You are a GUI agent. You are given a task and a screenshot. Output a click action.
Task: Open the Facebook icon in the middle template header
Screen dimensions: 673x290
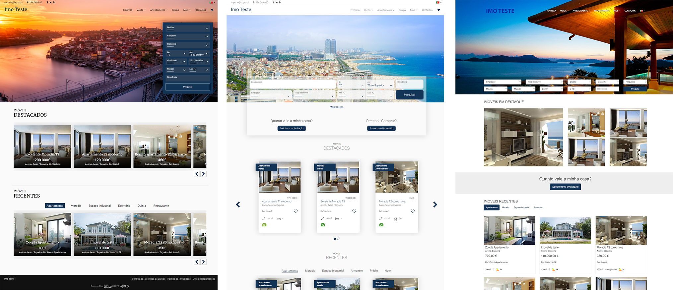(x=274, y=2)
